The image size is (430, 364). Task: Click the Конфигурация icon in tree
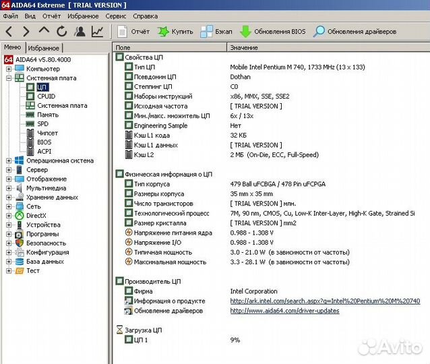coord(19,252)
